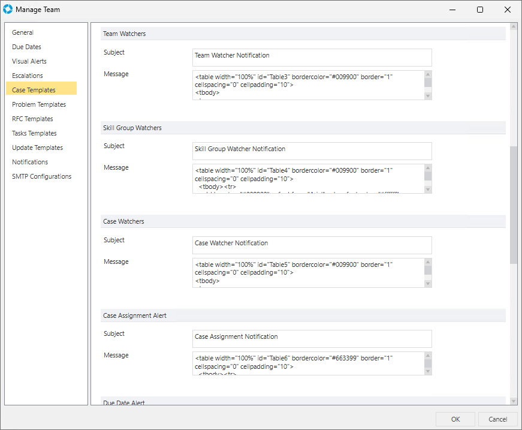Go to Notifications settings

click(30, 162)
